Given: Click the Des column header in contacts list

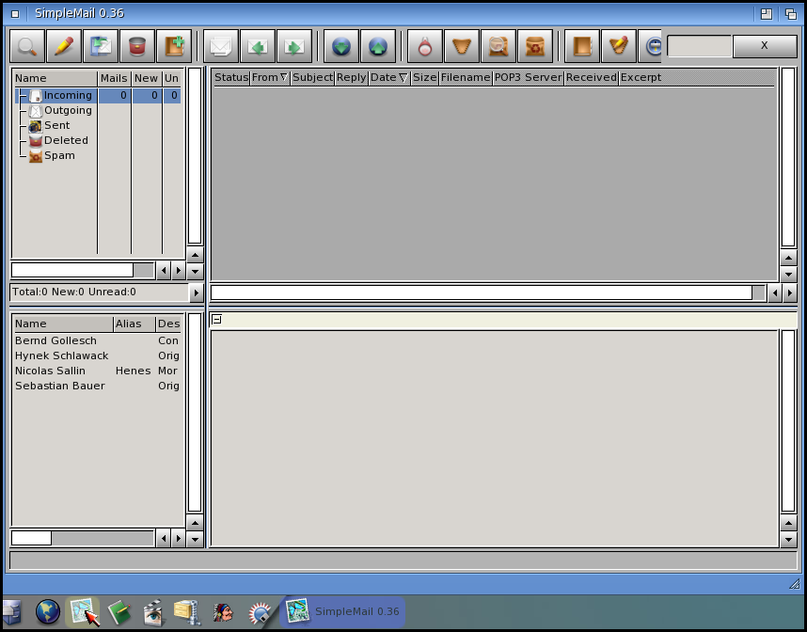Looking at the screenshot, I should [168, 324].
